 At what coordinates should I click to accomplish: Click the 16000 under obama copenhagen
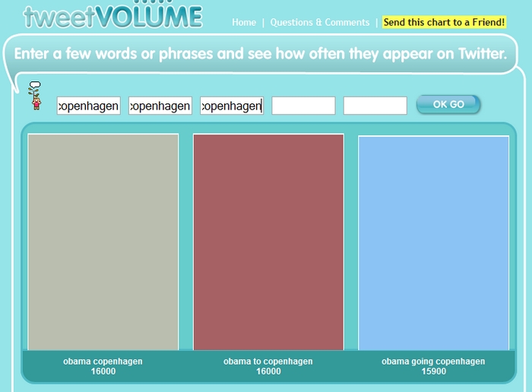pos(103,371)
